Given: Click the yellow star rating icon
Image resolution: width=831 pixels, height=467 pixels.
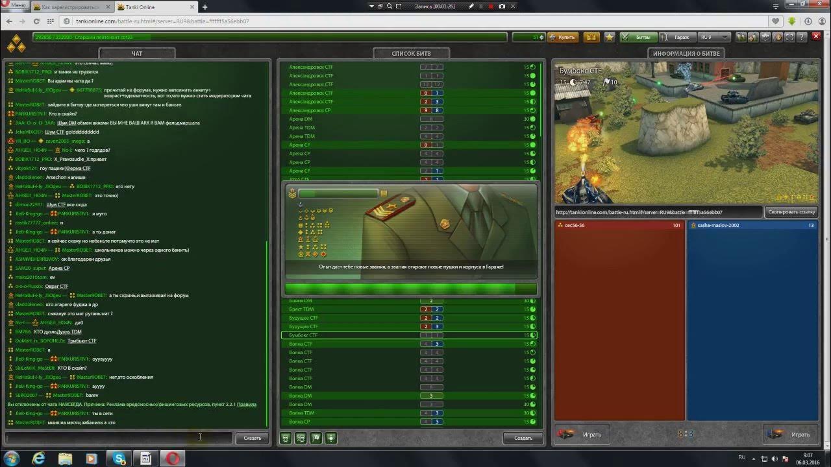Looking at the screenshot, I should (x=610, y=37).
